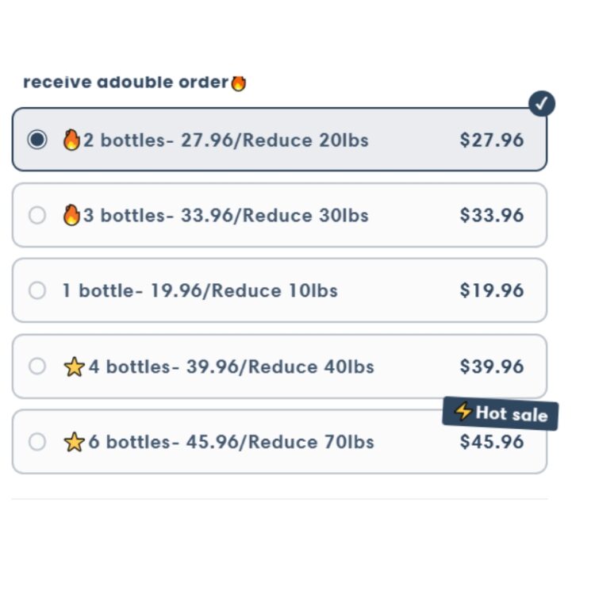This screenshot has height=595, width=595.
Task: Click the flame emoji after double order heading
Action: click(238, 83)
